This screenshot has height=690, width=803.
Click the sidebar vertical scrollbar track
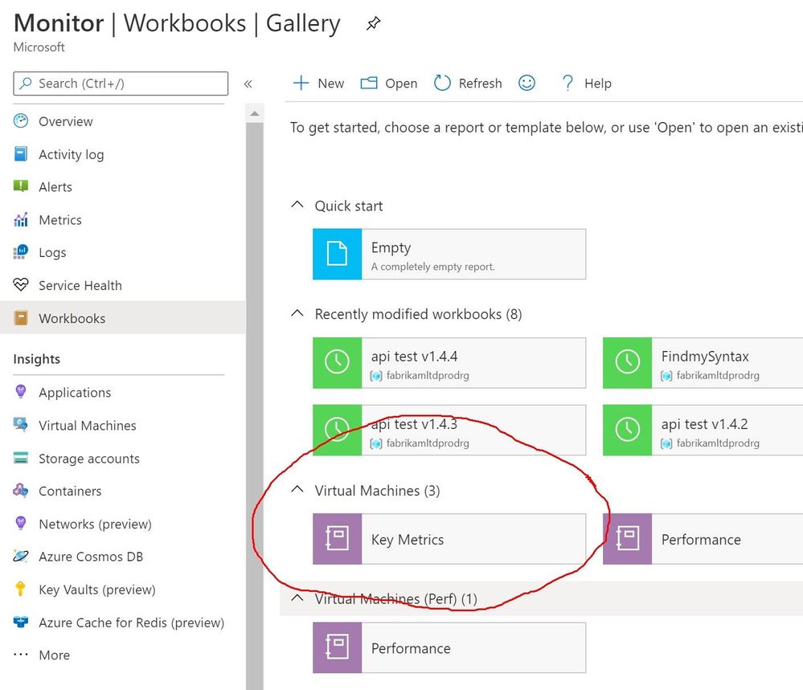[255, 404]
